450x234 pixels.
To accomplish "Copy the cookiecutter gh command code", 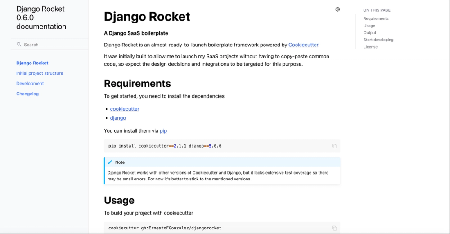I will 334,228.
